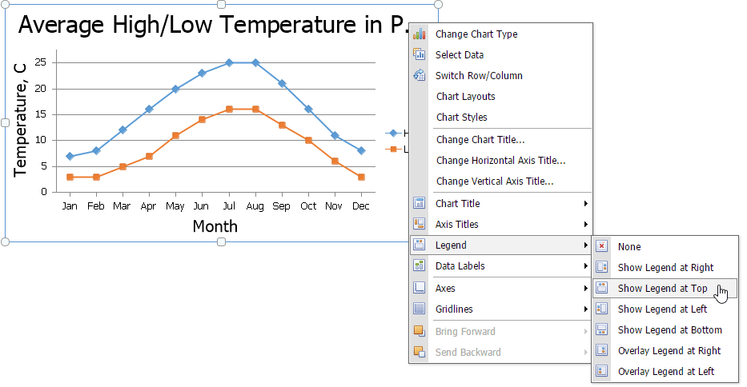This screenshot has height=387, width=747.
Task: Choose Show Legend at Bottom
Action: point(669,330)
